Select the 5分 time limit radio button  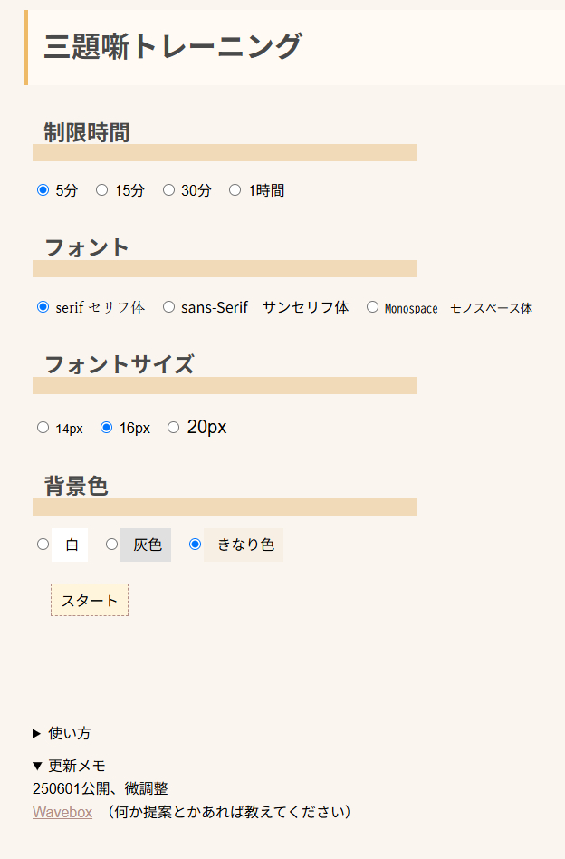pos(43,190)
